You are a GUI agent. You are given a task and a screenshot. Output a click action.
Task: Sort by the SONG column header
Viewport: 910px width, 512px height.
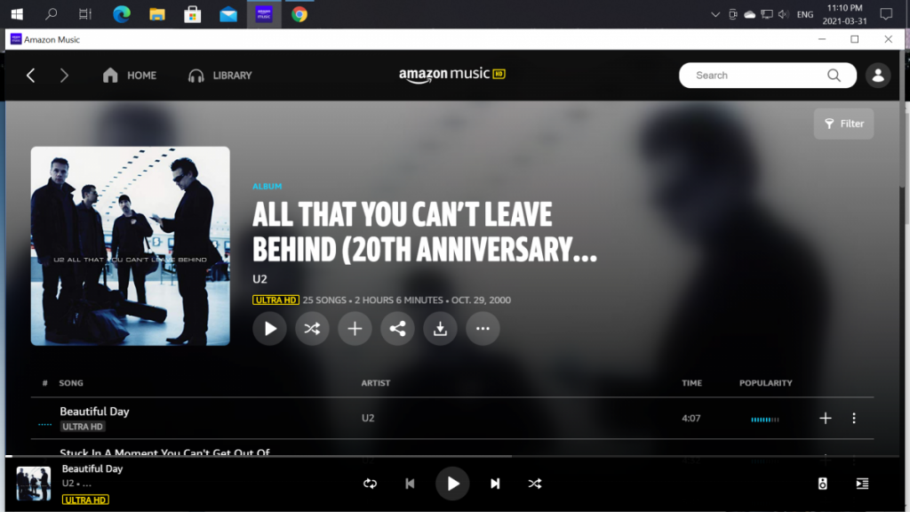point(71,383)
